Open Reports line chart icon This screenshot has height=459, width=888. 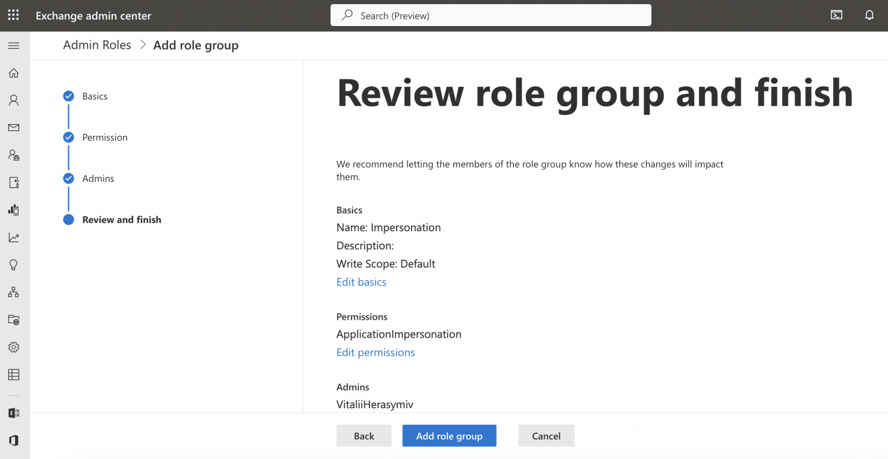point(14,238)
